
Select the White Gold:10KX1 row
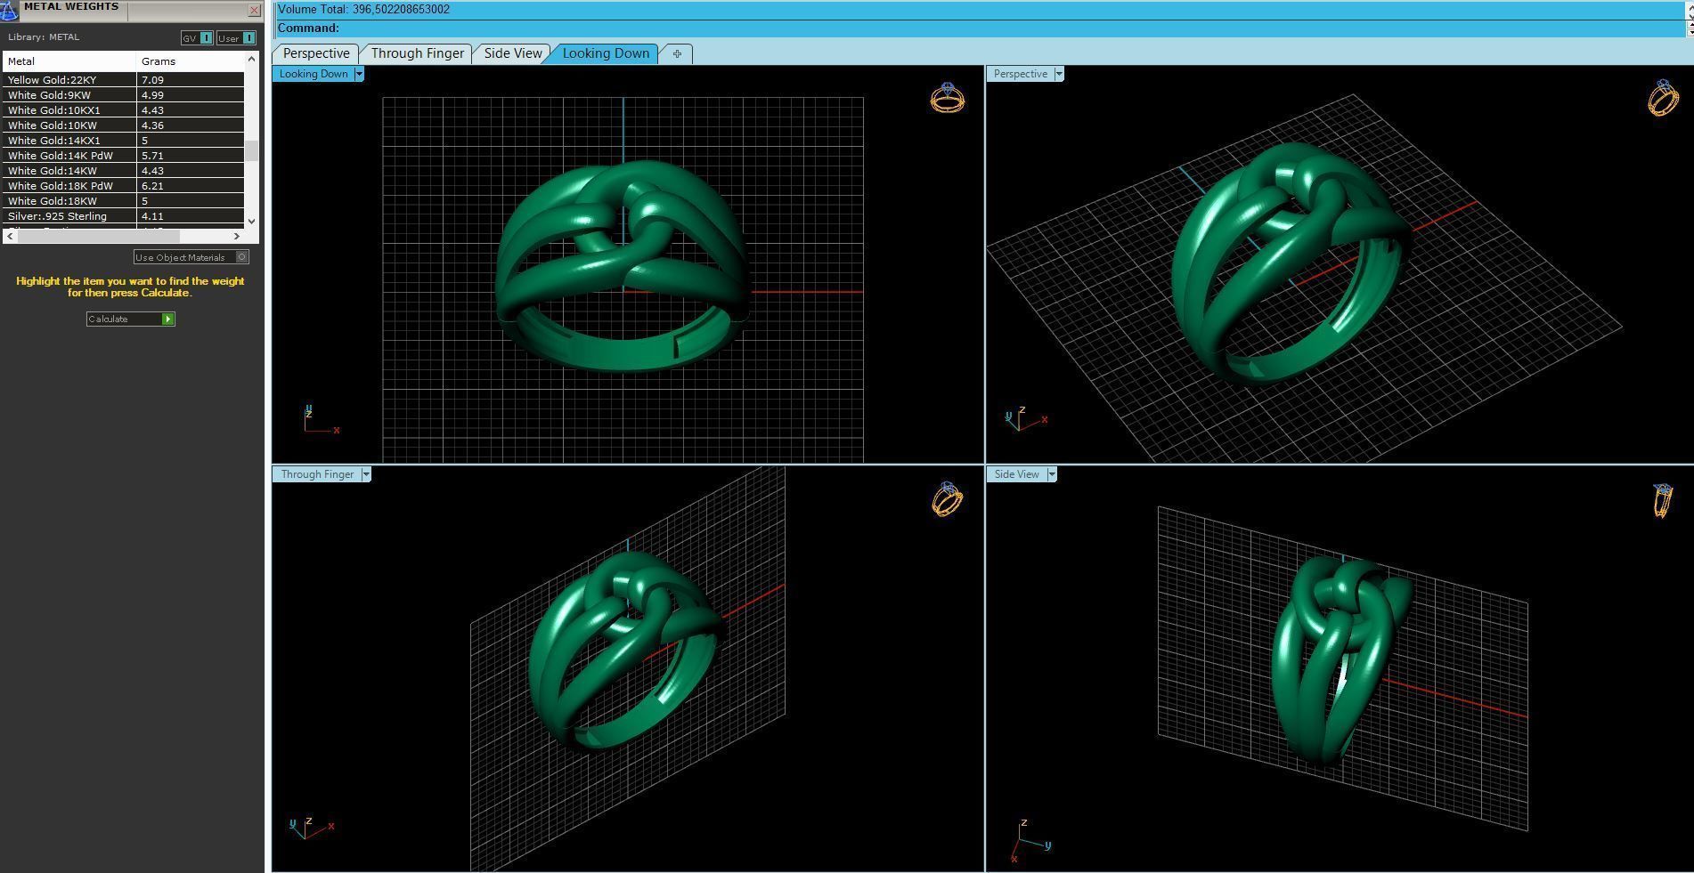coord(124,110)
